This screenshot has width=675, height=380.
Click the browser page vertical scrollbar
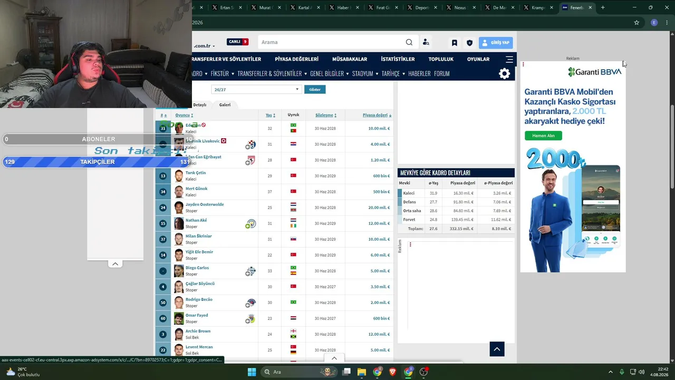[x=672, y=146]
